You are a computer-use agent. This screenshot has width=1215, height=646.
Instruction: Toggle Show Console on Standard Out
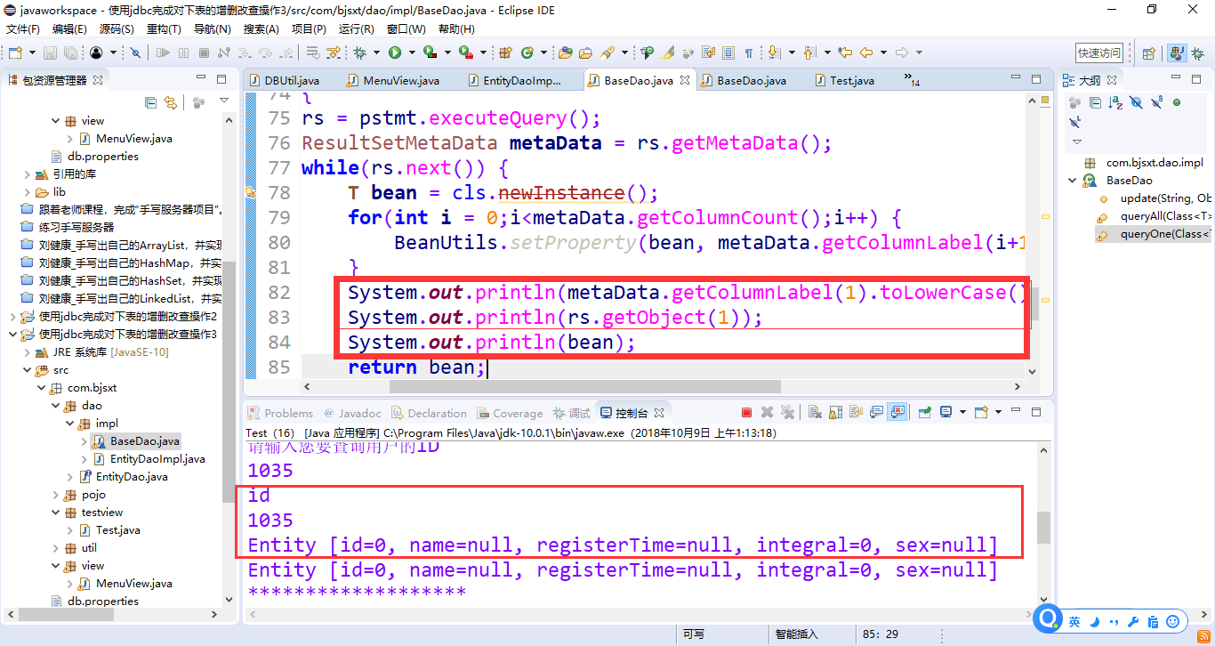[x=877, y=412]
